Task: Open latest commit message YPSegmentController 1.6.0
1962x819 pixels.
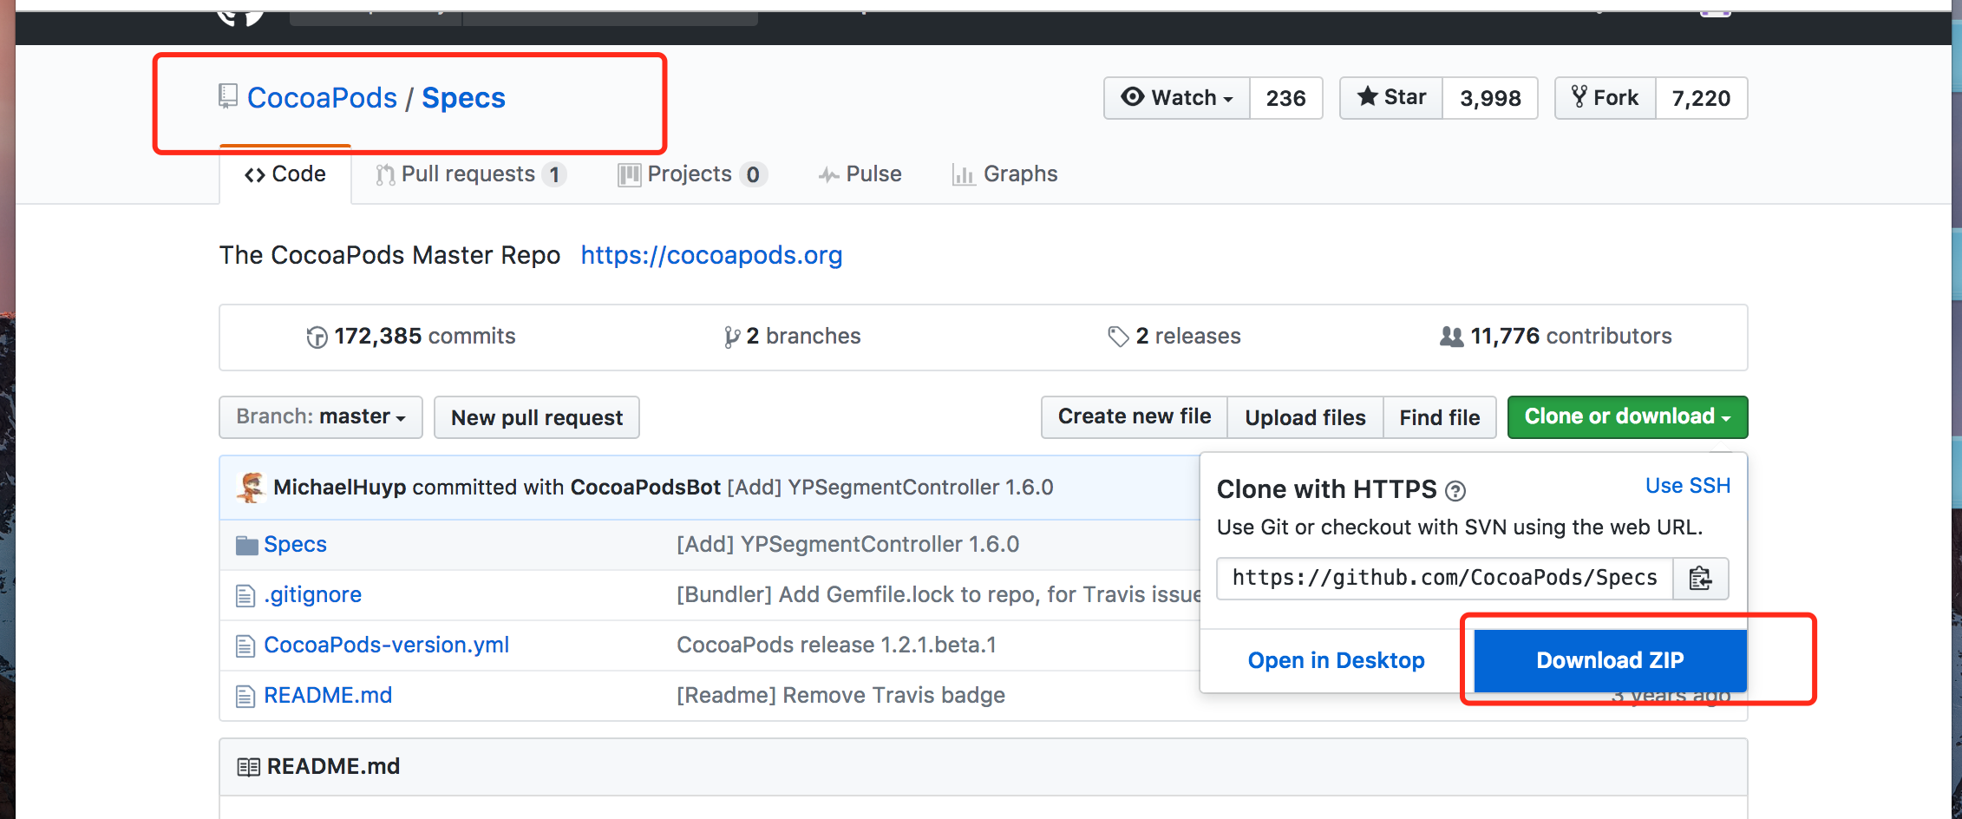Action: 890,488
